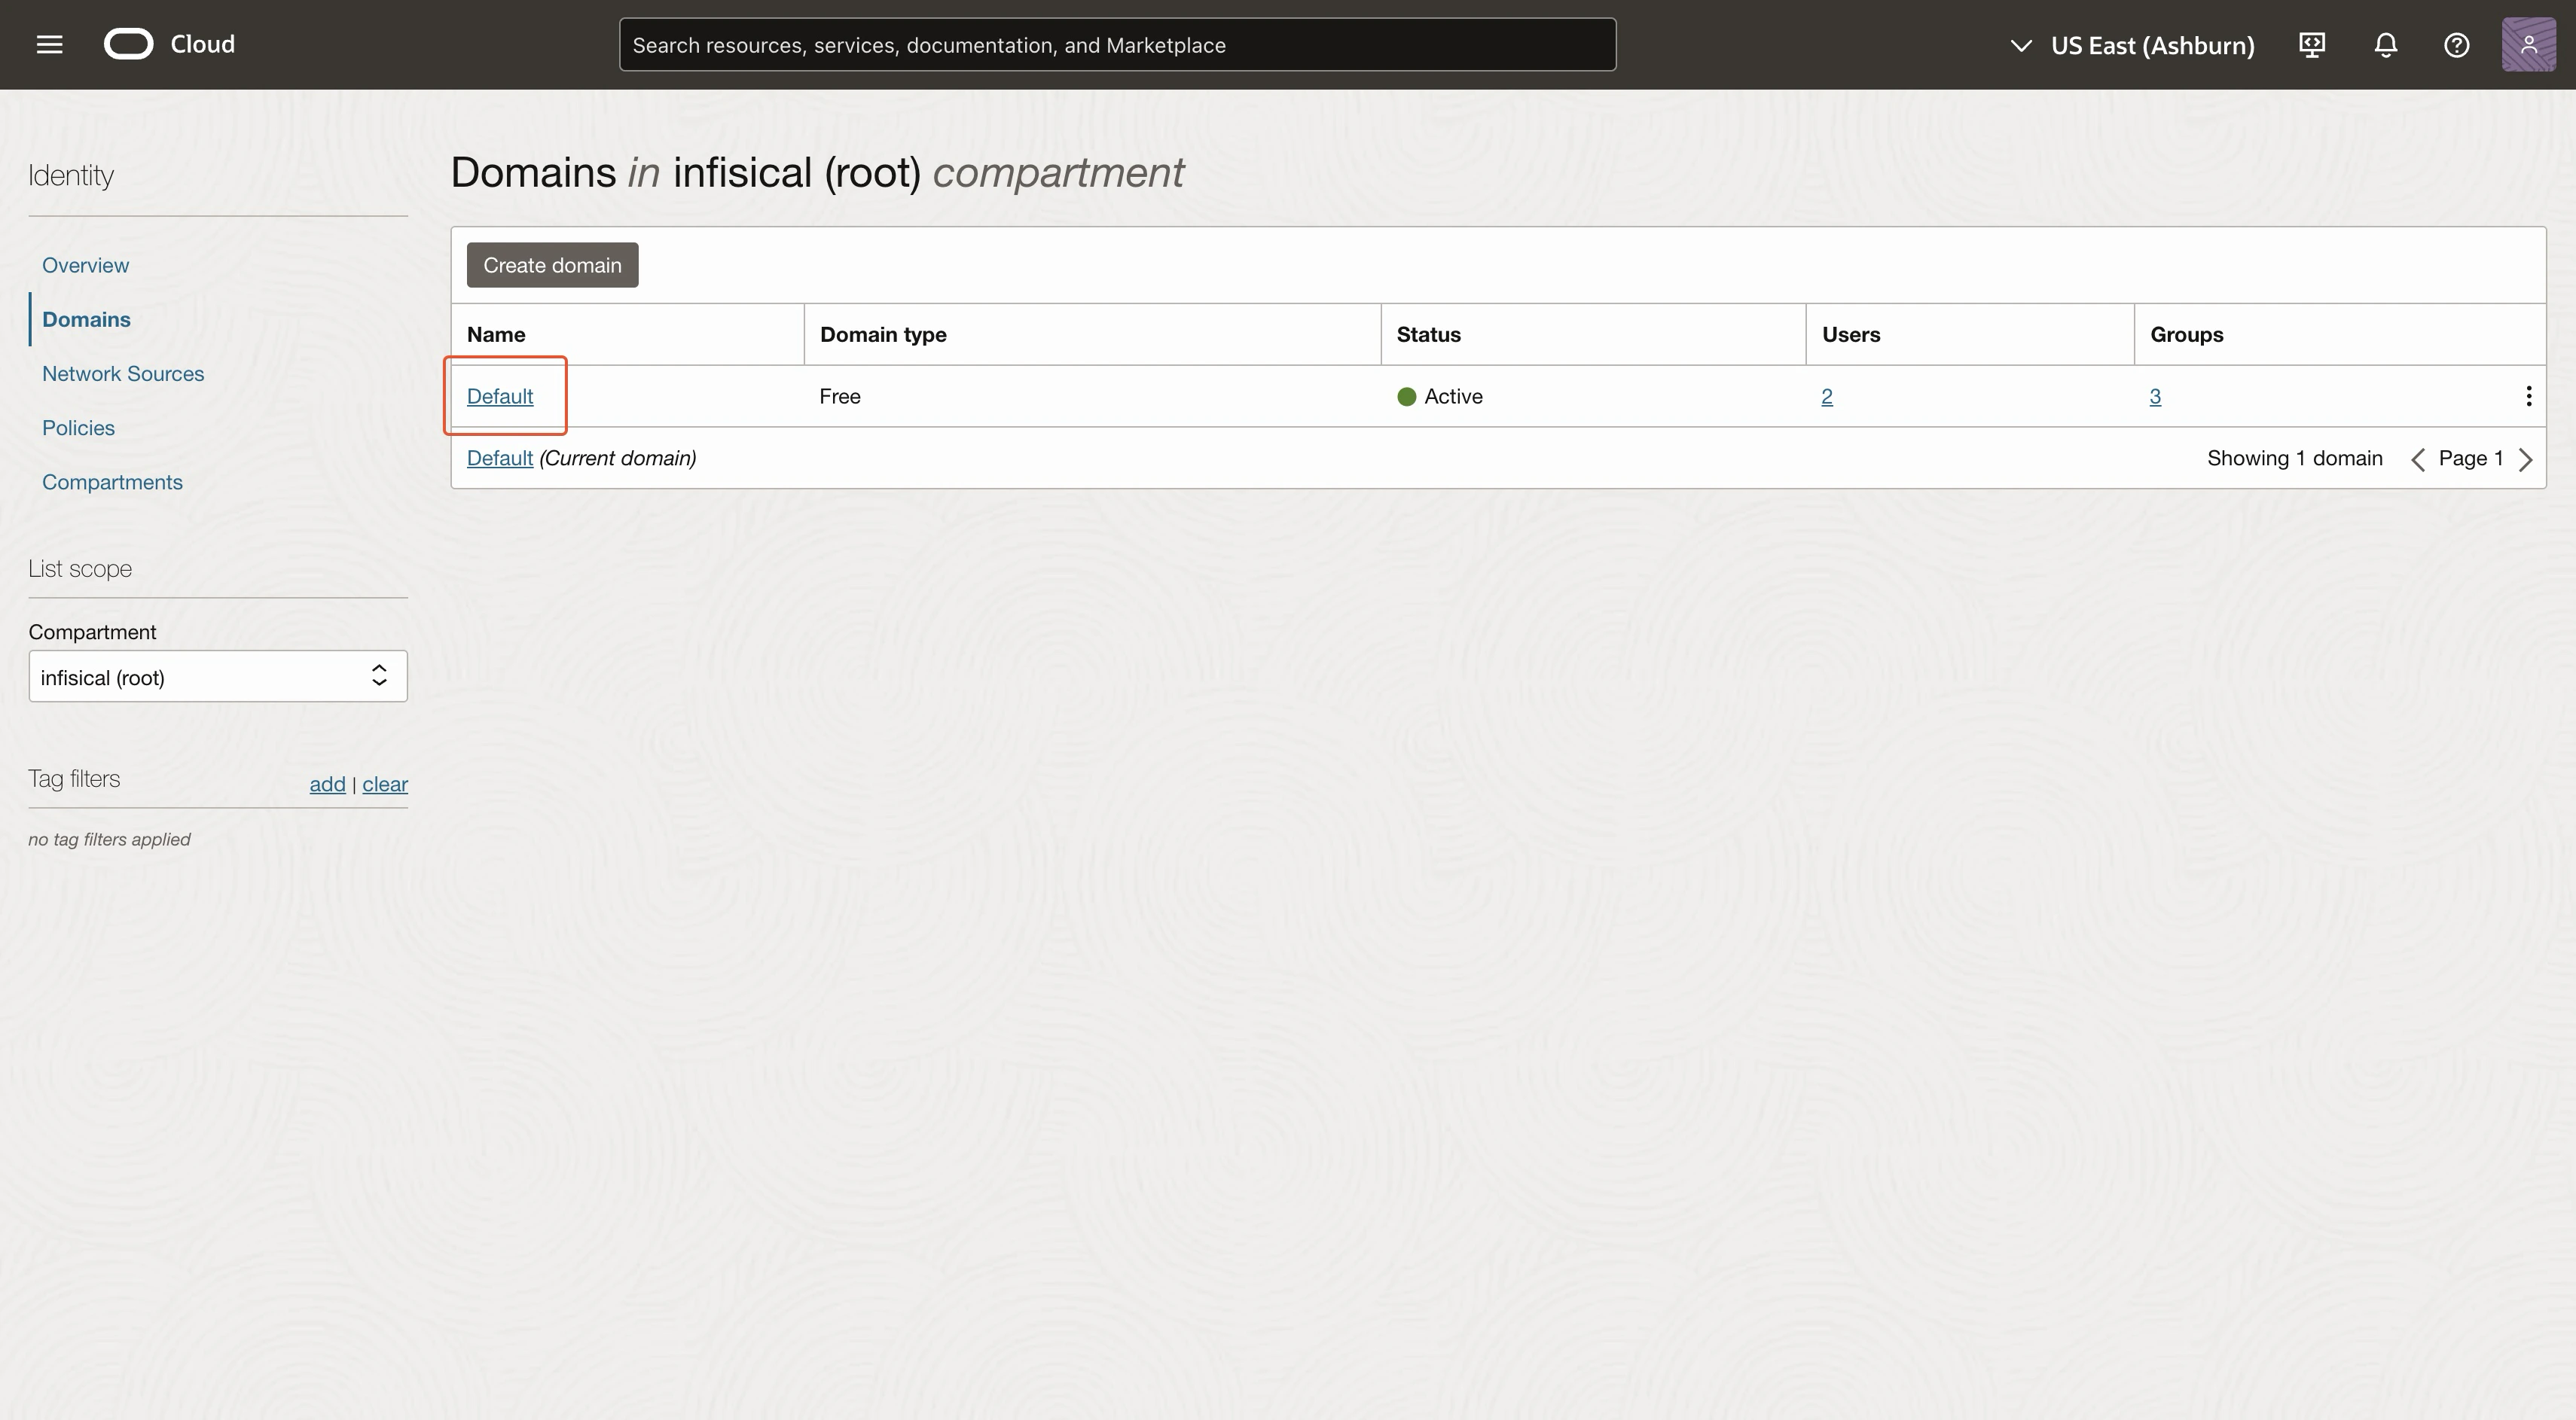Screen dimensions: 2576x1420
Task: Focus the search resources and services field
Action: [1117, 45]
